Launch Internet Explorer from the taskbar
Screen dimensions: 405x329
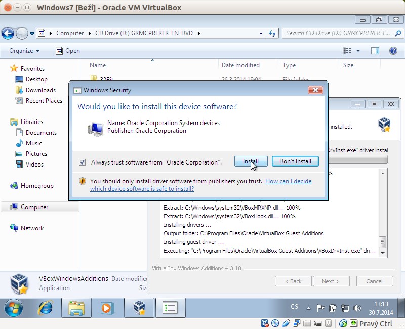click(x=45, y=307)
